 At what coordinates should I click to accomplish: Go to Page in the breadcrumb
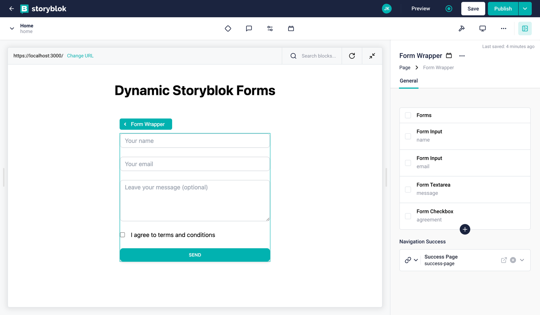405,68
